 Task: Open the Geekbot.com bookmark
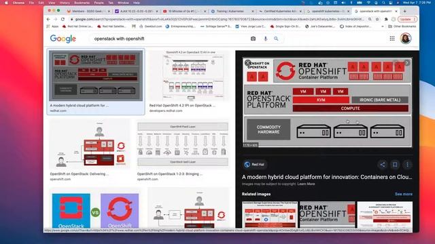150,26
